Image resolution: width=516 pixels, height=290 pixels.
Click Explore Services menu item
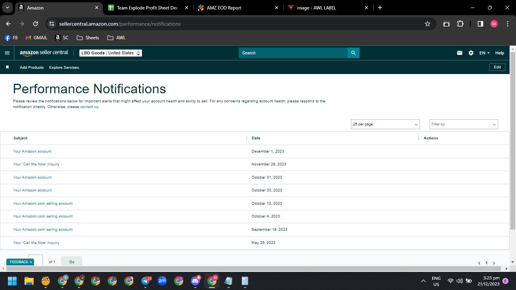(64, 67)
